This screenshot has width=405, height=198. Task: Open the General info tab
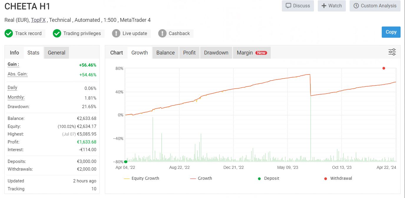pyautogui.click(x=56, y=52)
